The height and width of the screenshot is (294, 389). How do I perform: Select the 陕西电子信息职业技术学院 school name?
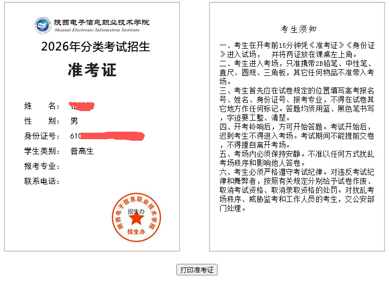point(102,22)
